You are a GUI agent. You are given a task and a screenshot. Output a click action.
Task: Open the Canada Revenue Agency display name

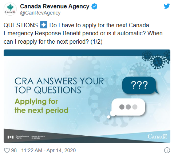tap(55, 6)
